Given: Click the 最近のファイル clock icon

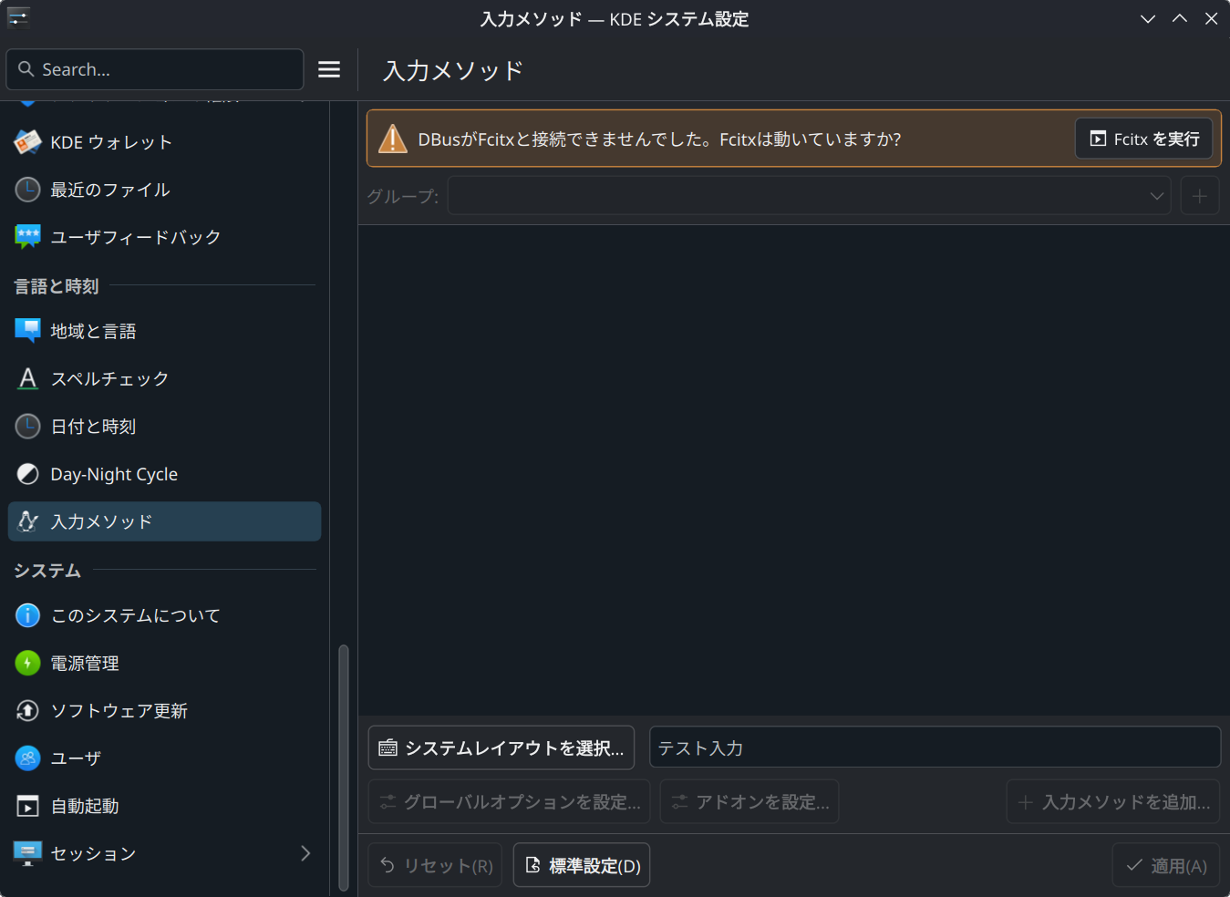Looking at the screenshot, I should (27, 190).
